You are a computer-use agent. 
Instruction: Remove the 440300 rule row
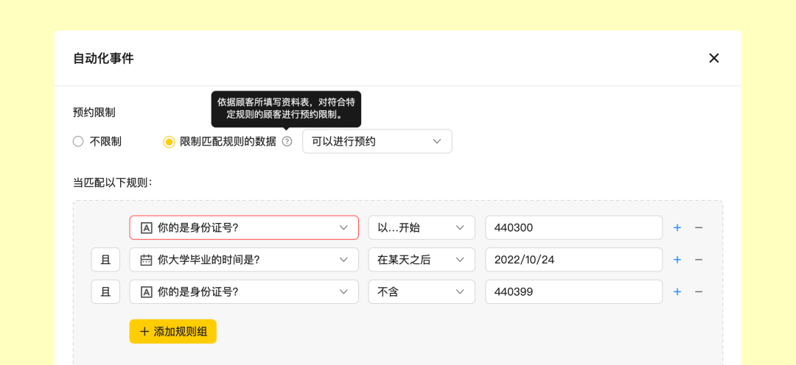[x=699, y=227]
